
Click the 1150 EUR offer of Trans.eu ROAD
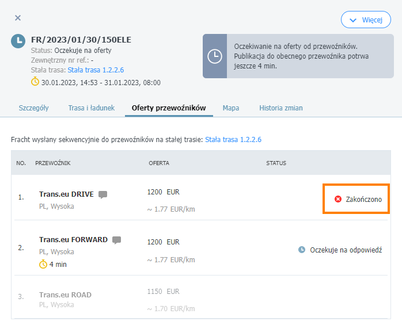[x=164, y=292]
